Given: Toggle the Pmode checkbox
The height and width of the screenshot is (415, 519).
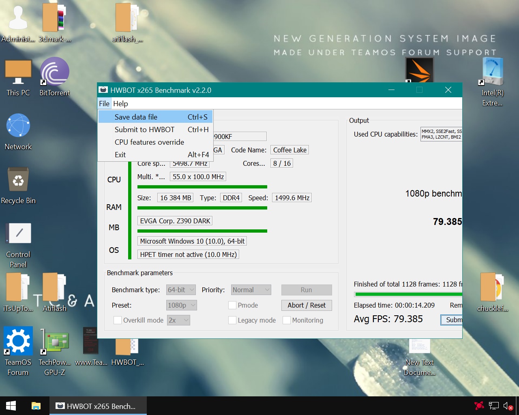Looking at the screenshot, I should click(232, 305).
